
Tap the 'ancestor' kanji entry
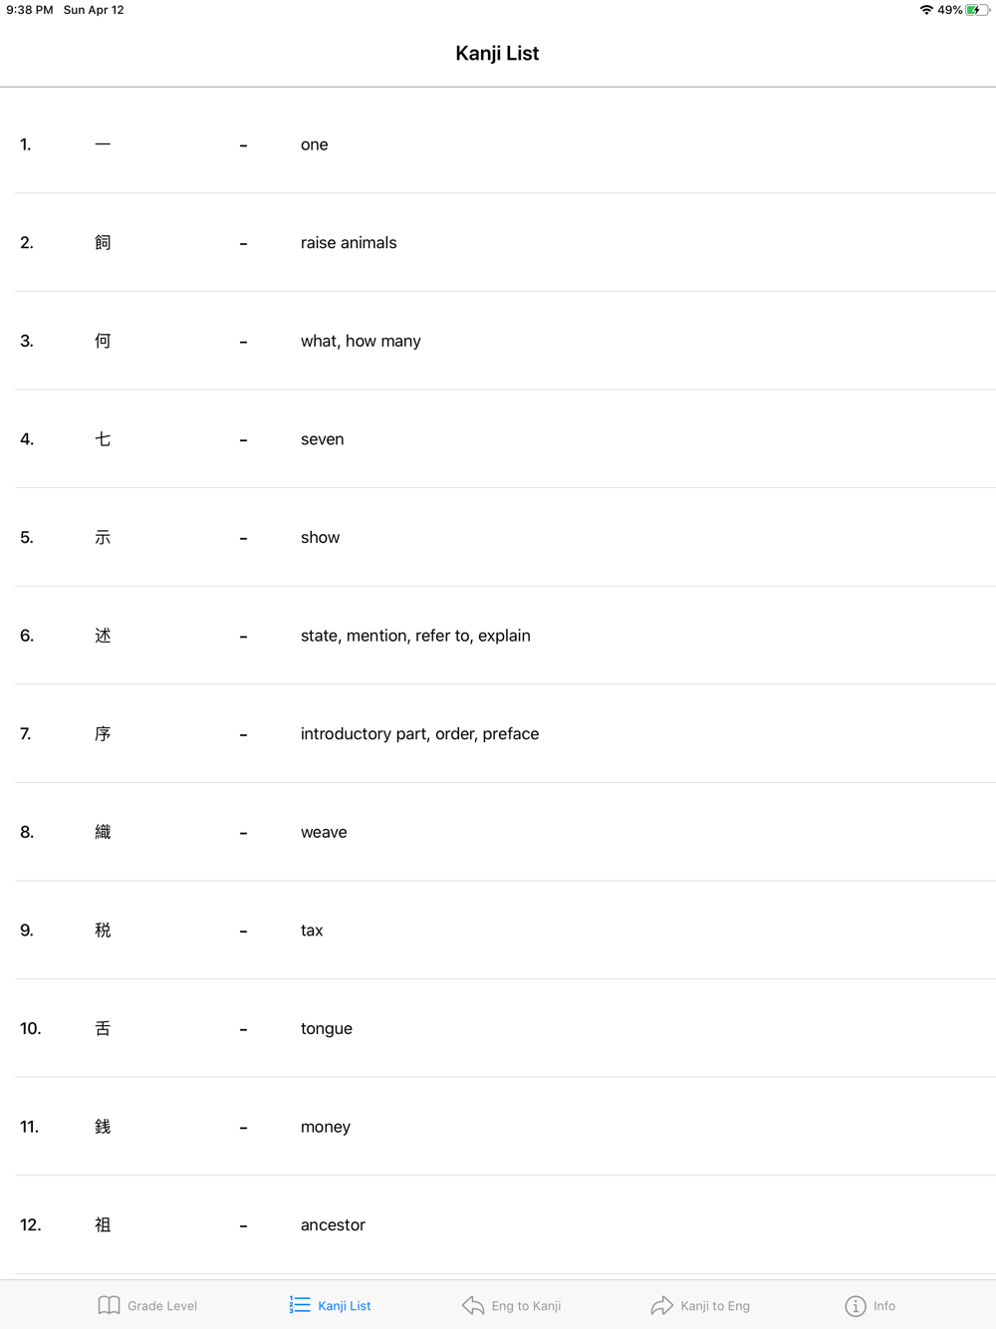(498, 1225)
